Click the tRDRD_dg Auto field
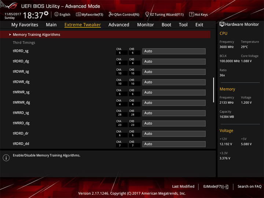 click(174, 62)
